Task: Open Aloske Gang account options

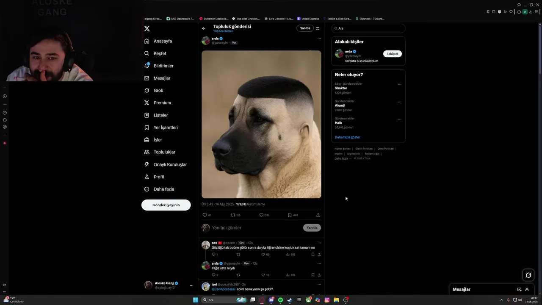Action: click(x=191, y=286)
